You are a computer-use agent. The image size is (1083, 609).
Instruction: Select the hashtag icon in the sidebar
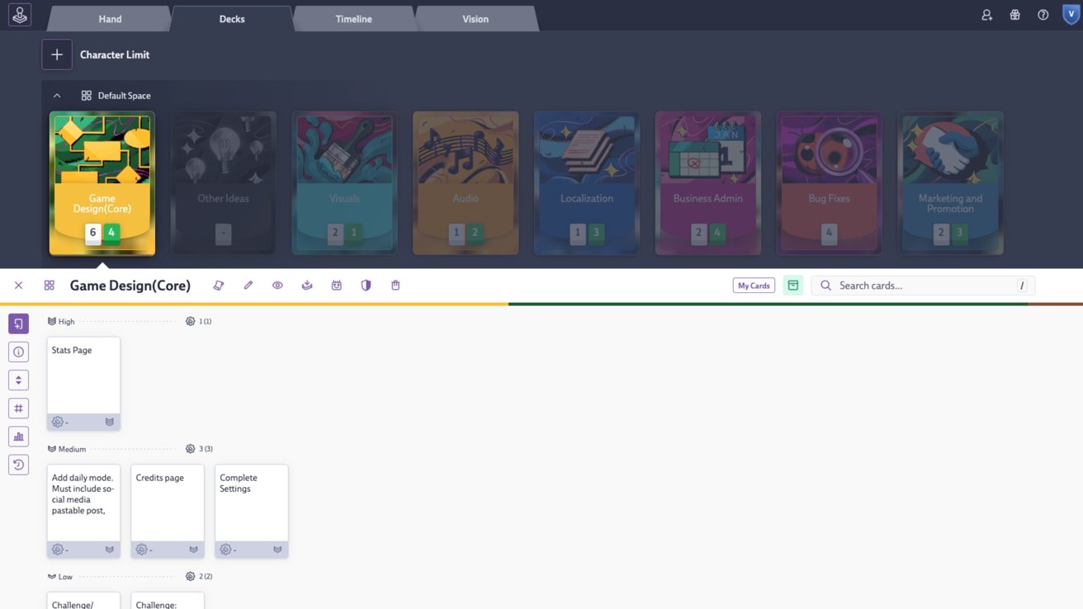(x=18, y=408)
